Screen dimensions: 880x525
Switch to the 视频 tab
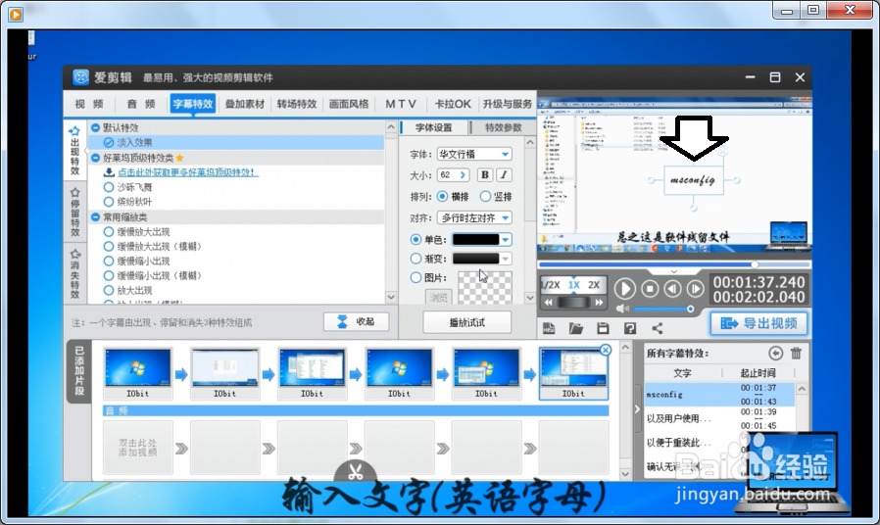click(89, 104)
